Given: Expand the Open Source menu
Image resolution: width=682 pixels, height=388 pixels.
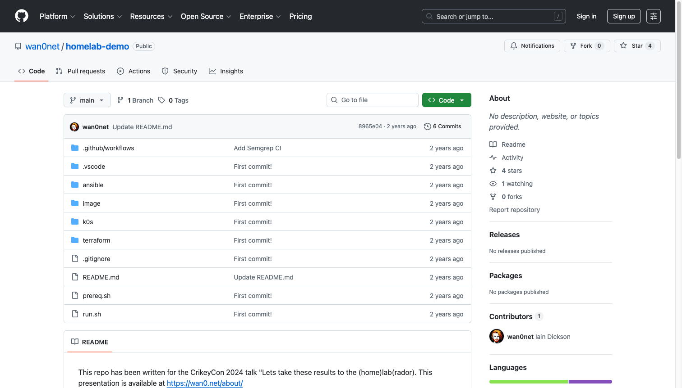Looking at the screenshot, I should (x=206, y=16).
